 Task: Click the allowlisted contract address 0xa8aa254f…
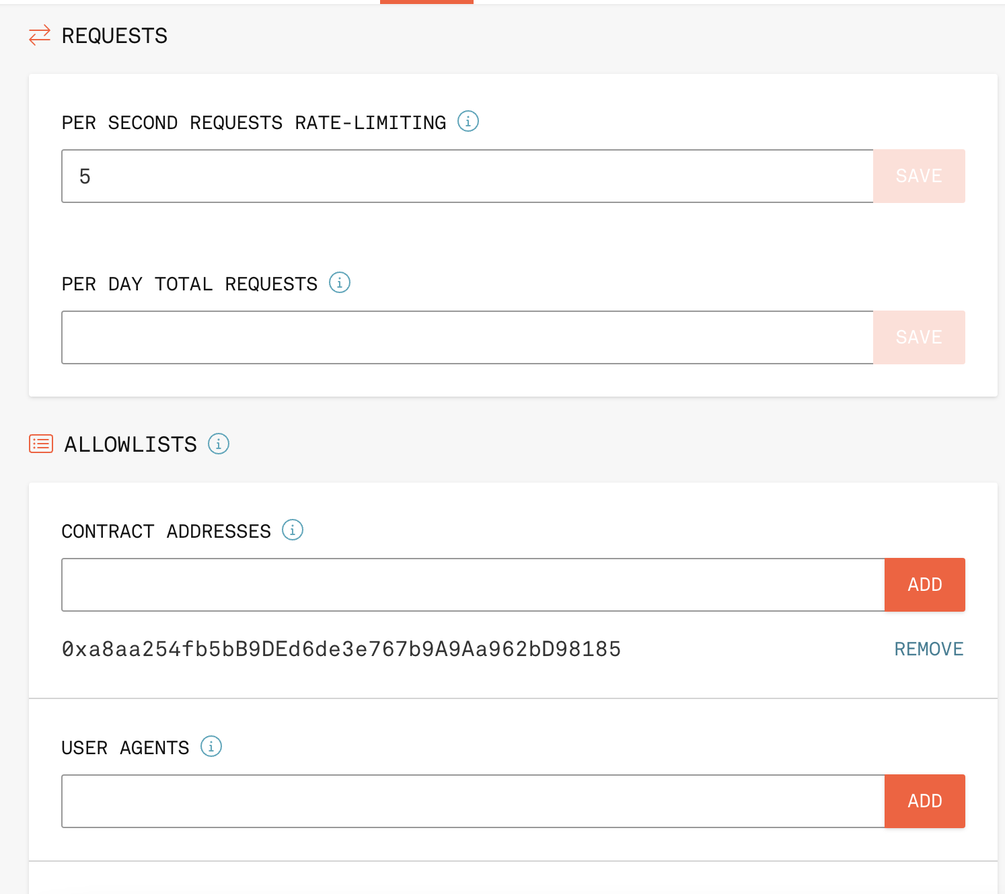(341, 649)
